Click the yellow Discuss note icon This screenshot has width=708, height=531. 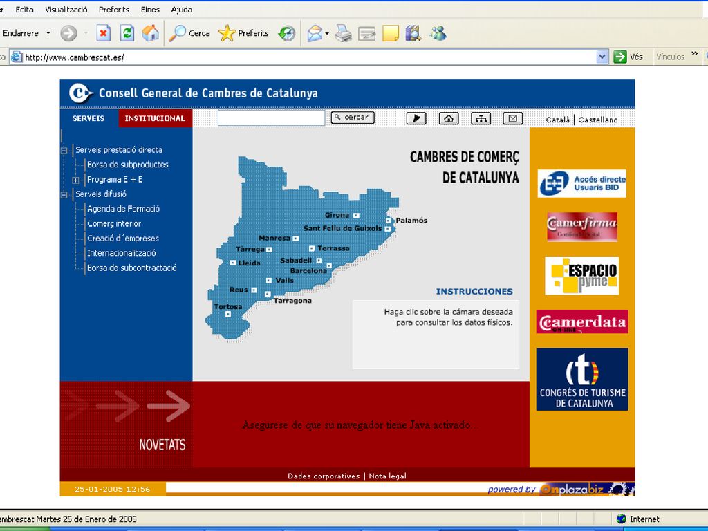[x=391, y=33]
